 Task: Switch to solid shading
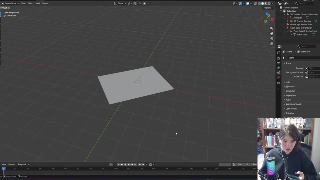tap(262, 3)
